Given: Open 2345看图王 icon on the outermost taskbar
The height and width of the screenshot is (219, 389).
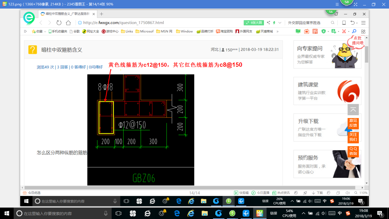Looking at the screenshot, I should 260,213.
